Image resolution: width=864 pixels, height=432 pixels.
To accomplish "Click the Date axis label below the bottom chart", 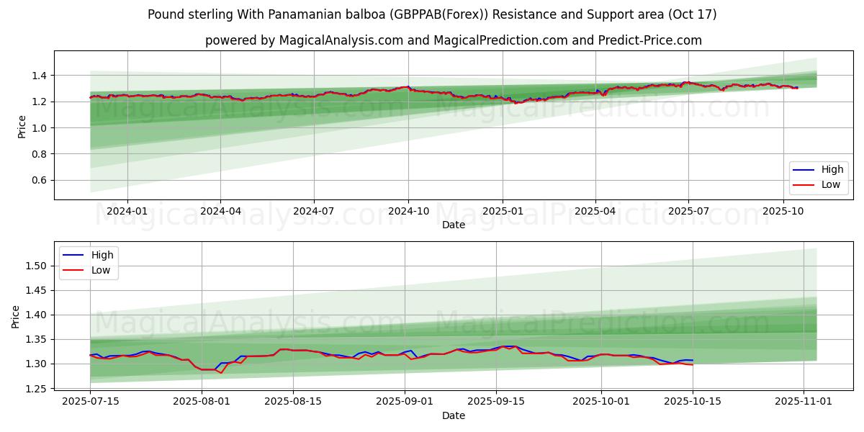I will coord(454,415).
